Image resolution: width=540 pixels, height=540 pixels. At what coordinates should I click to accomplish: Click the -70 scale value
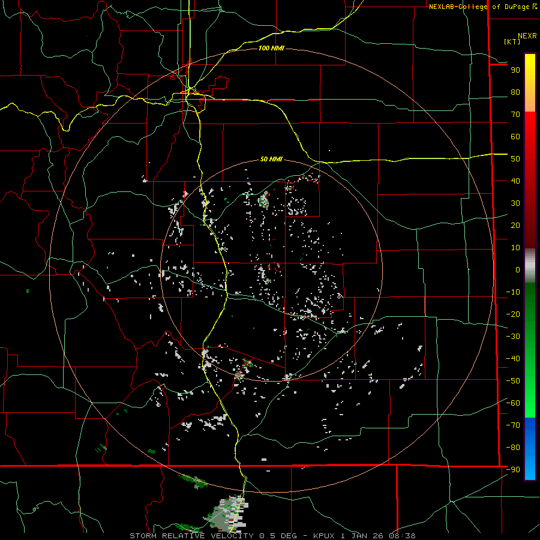click(x=513, y=425)
